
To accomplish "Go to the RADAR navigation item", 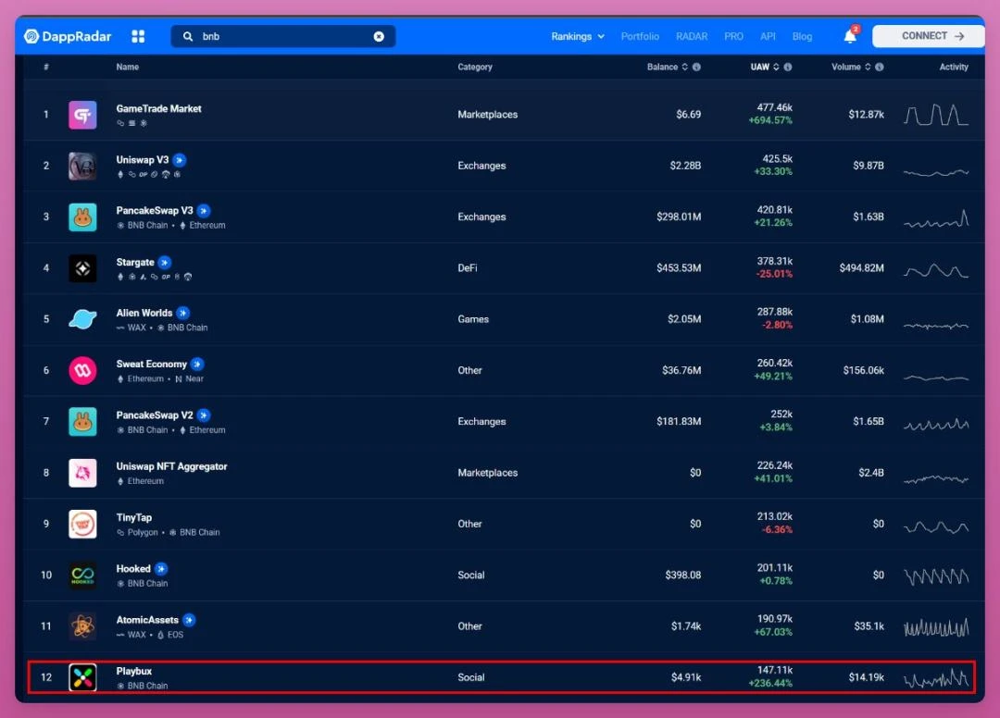I will click(x=692, y=36).
